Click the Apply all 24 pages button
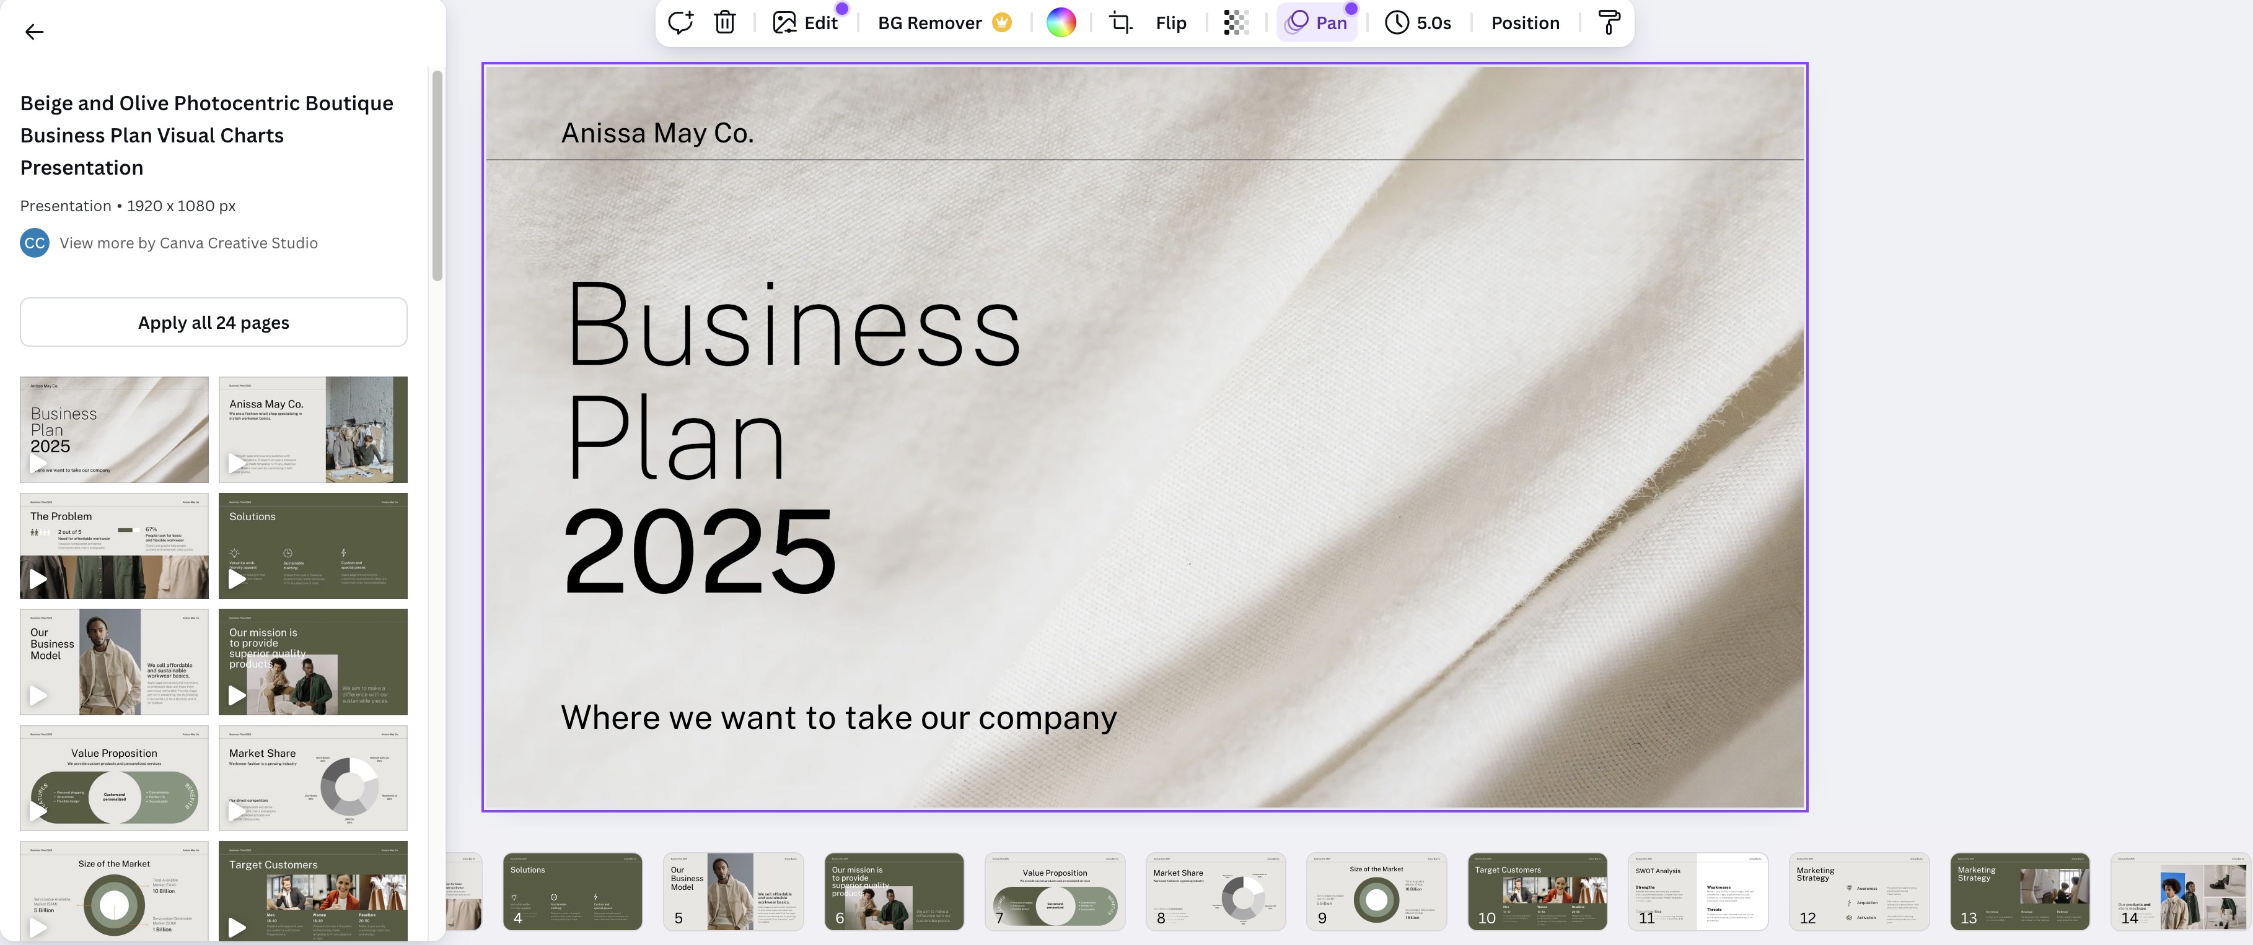The image size is (2253, 945). click(213, 323)
